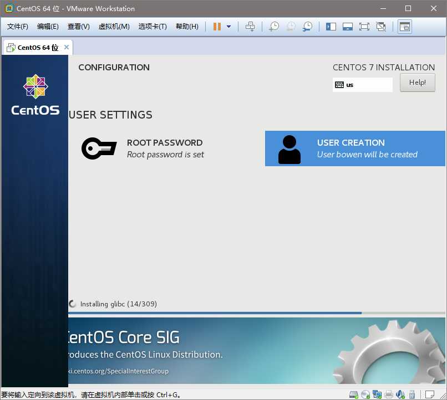Click the VMware Workstation title bar icon
Image resolution: width=447 pixels, height=400 pixels.
click(9, 8)
